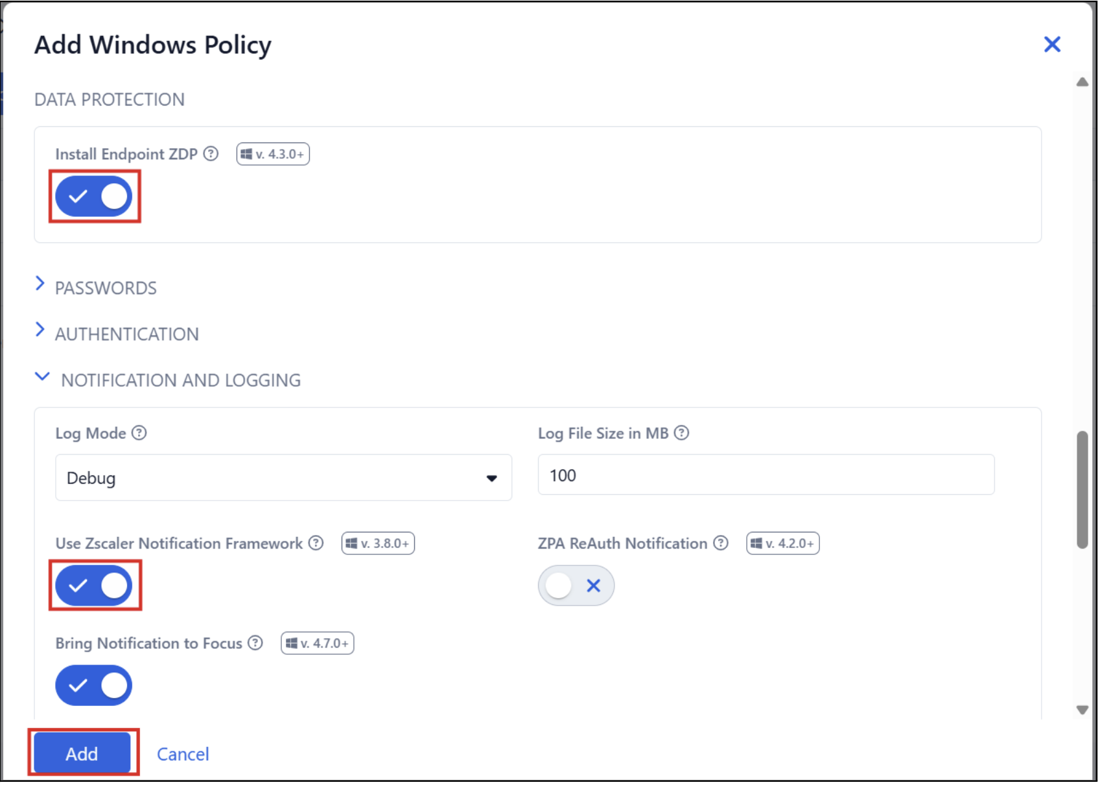Close the Add Windows Policy dialog
The image size is (1098, 785).
1052,44
